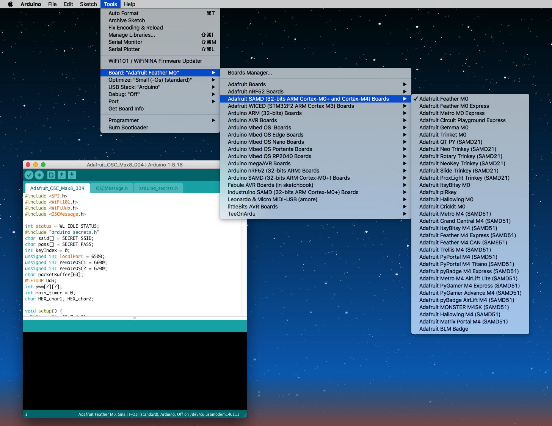552x426 pixels.
Task: Click the Open sketch up-arrow icon
Action: point(61,175)
